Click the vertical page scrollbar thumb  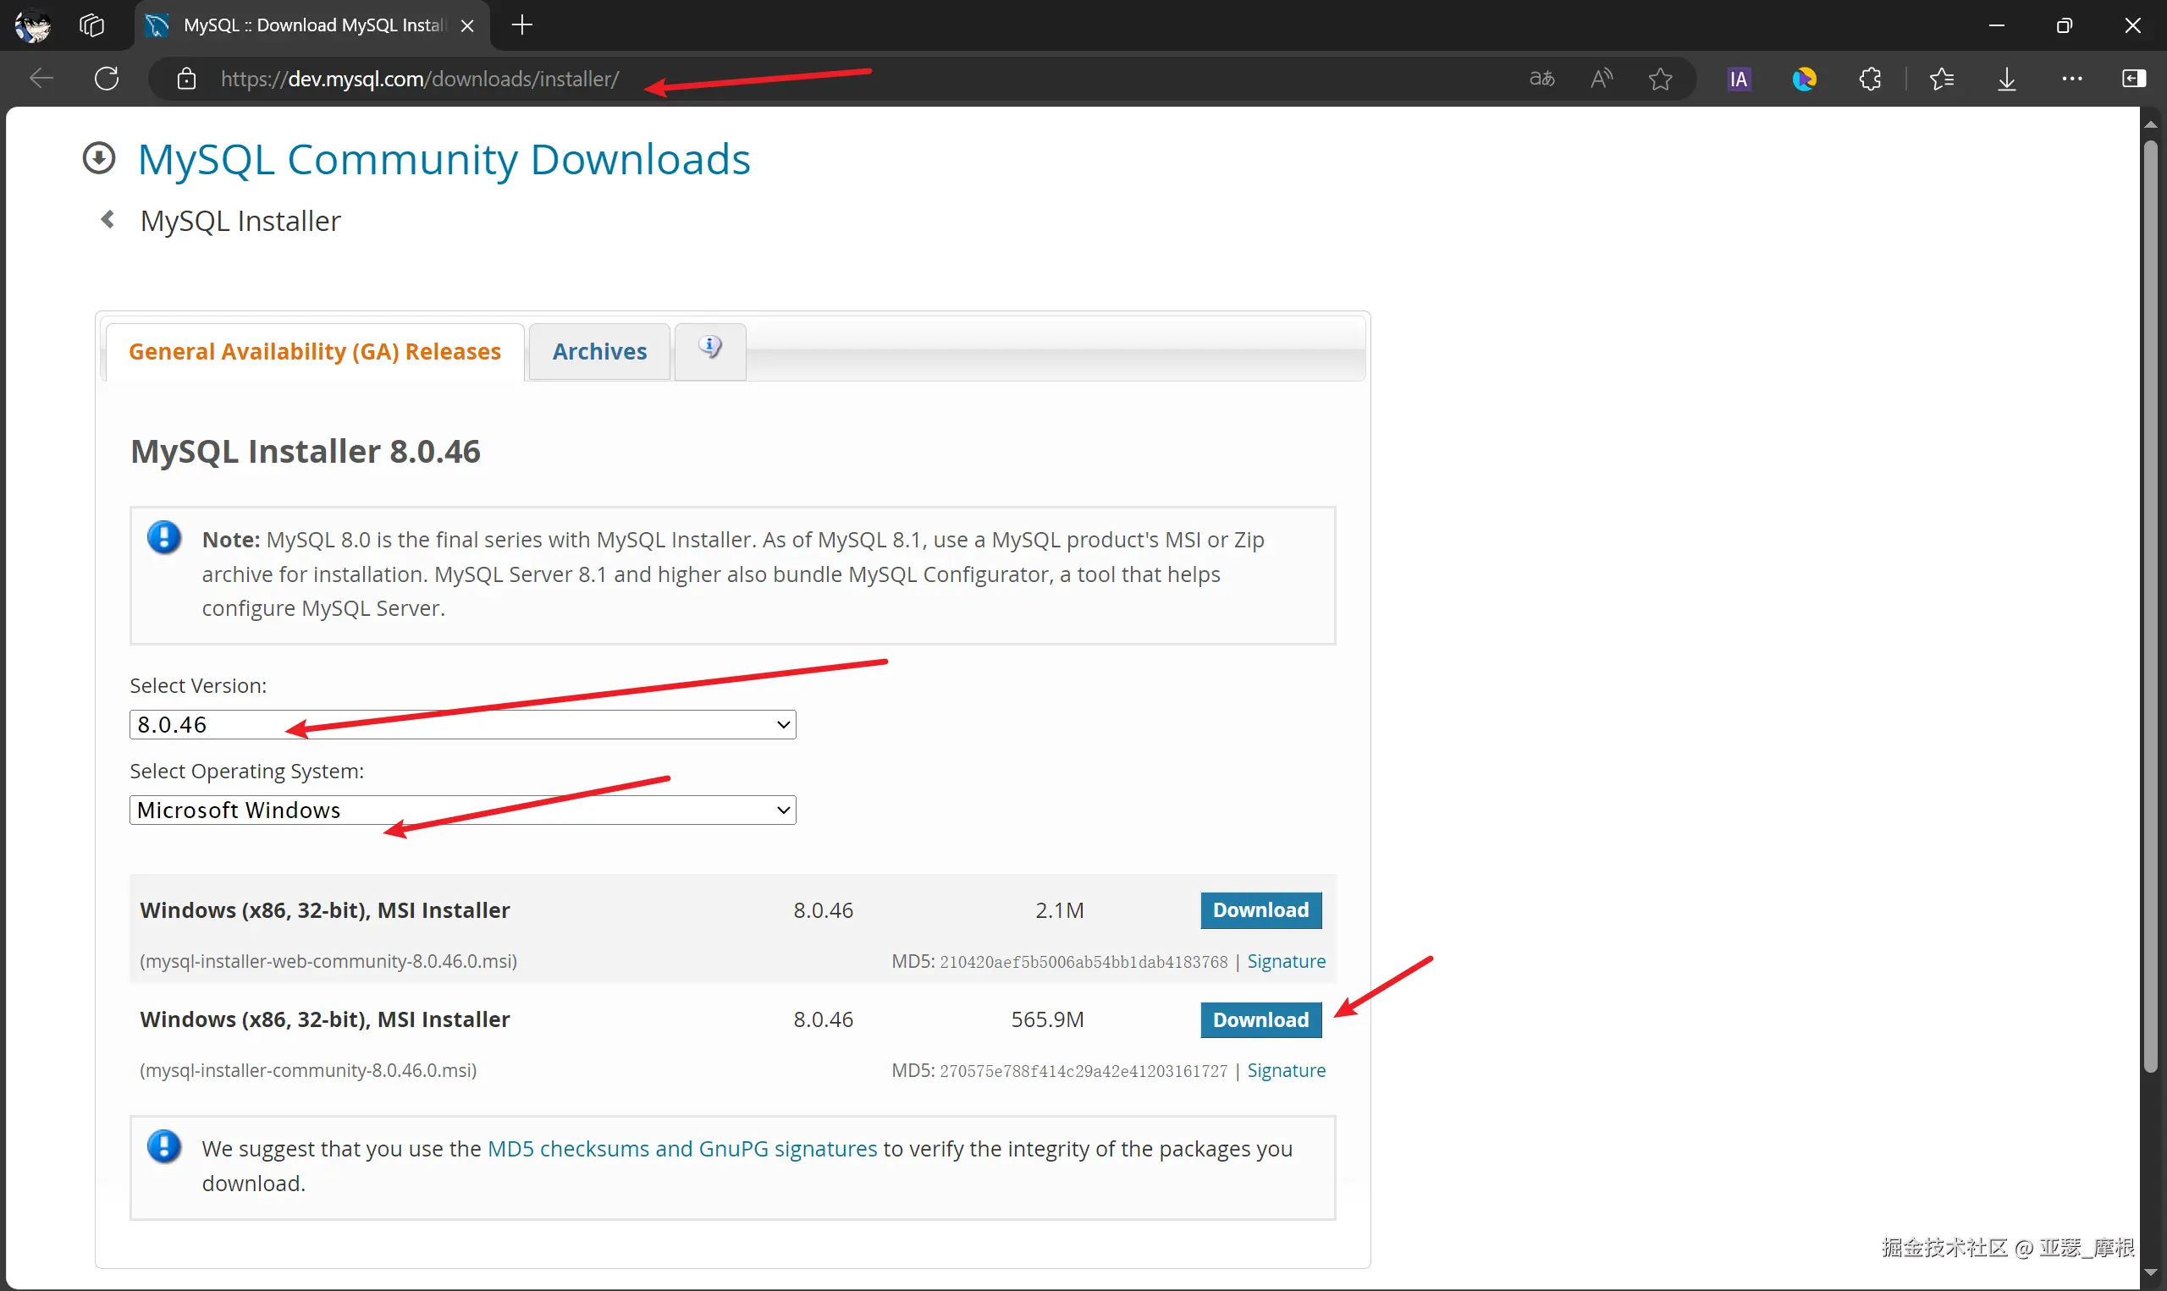tap(2151, 605)
